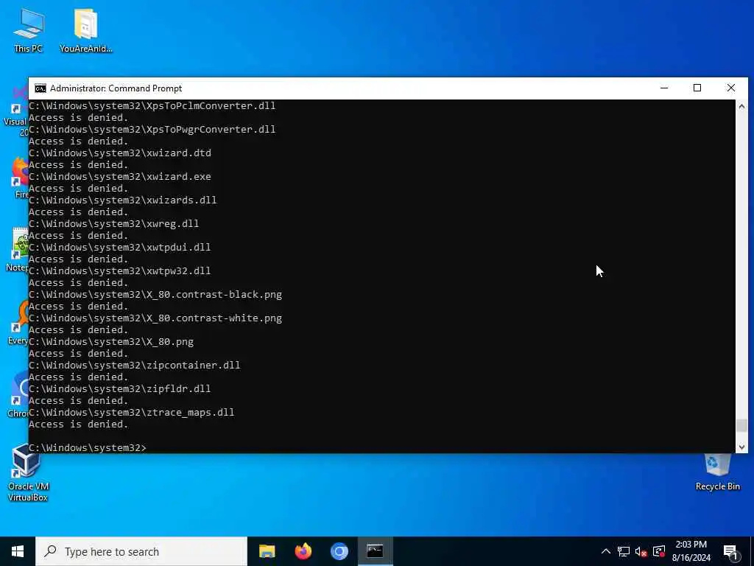The width and height of the screenshot is (754, 566).
Task: Click the XpsToPwgrConverter.dll line
Action: pos(152,130)
